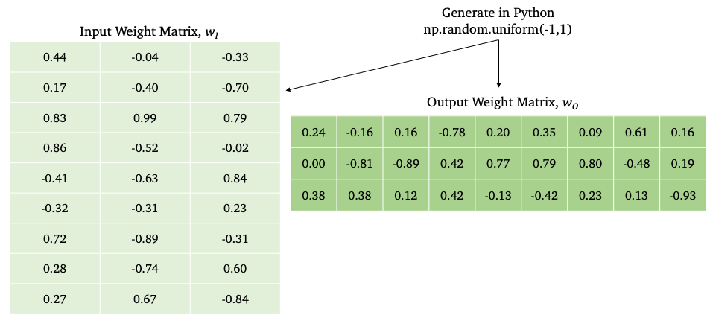
Task: Select the cell with value -0.13
Action: coord(498,196)
